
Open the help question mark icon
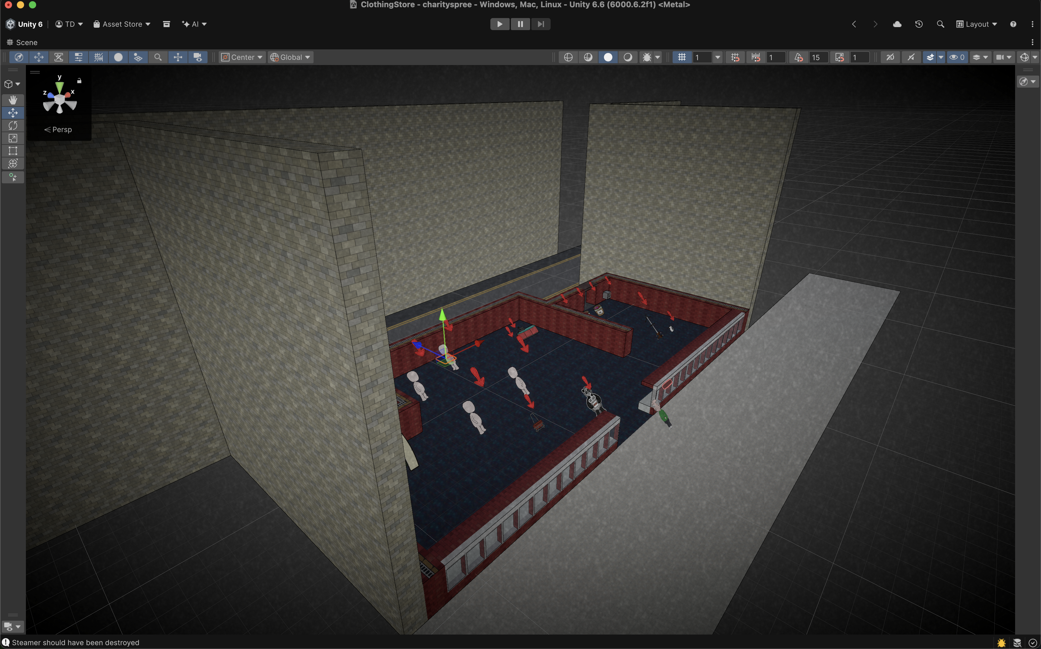click(x=1013, y=24)
